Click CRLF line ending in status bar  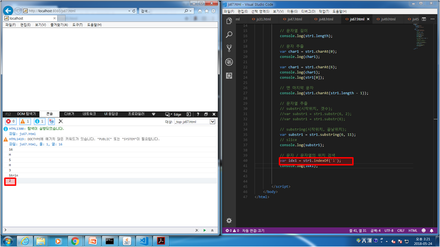(401, 230)
